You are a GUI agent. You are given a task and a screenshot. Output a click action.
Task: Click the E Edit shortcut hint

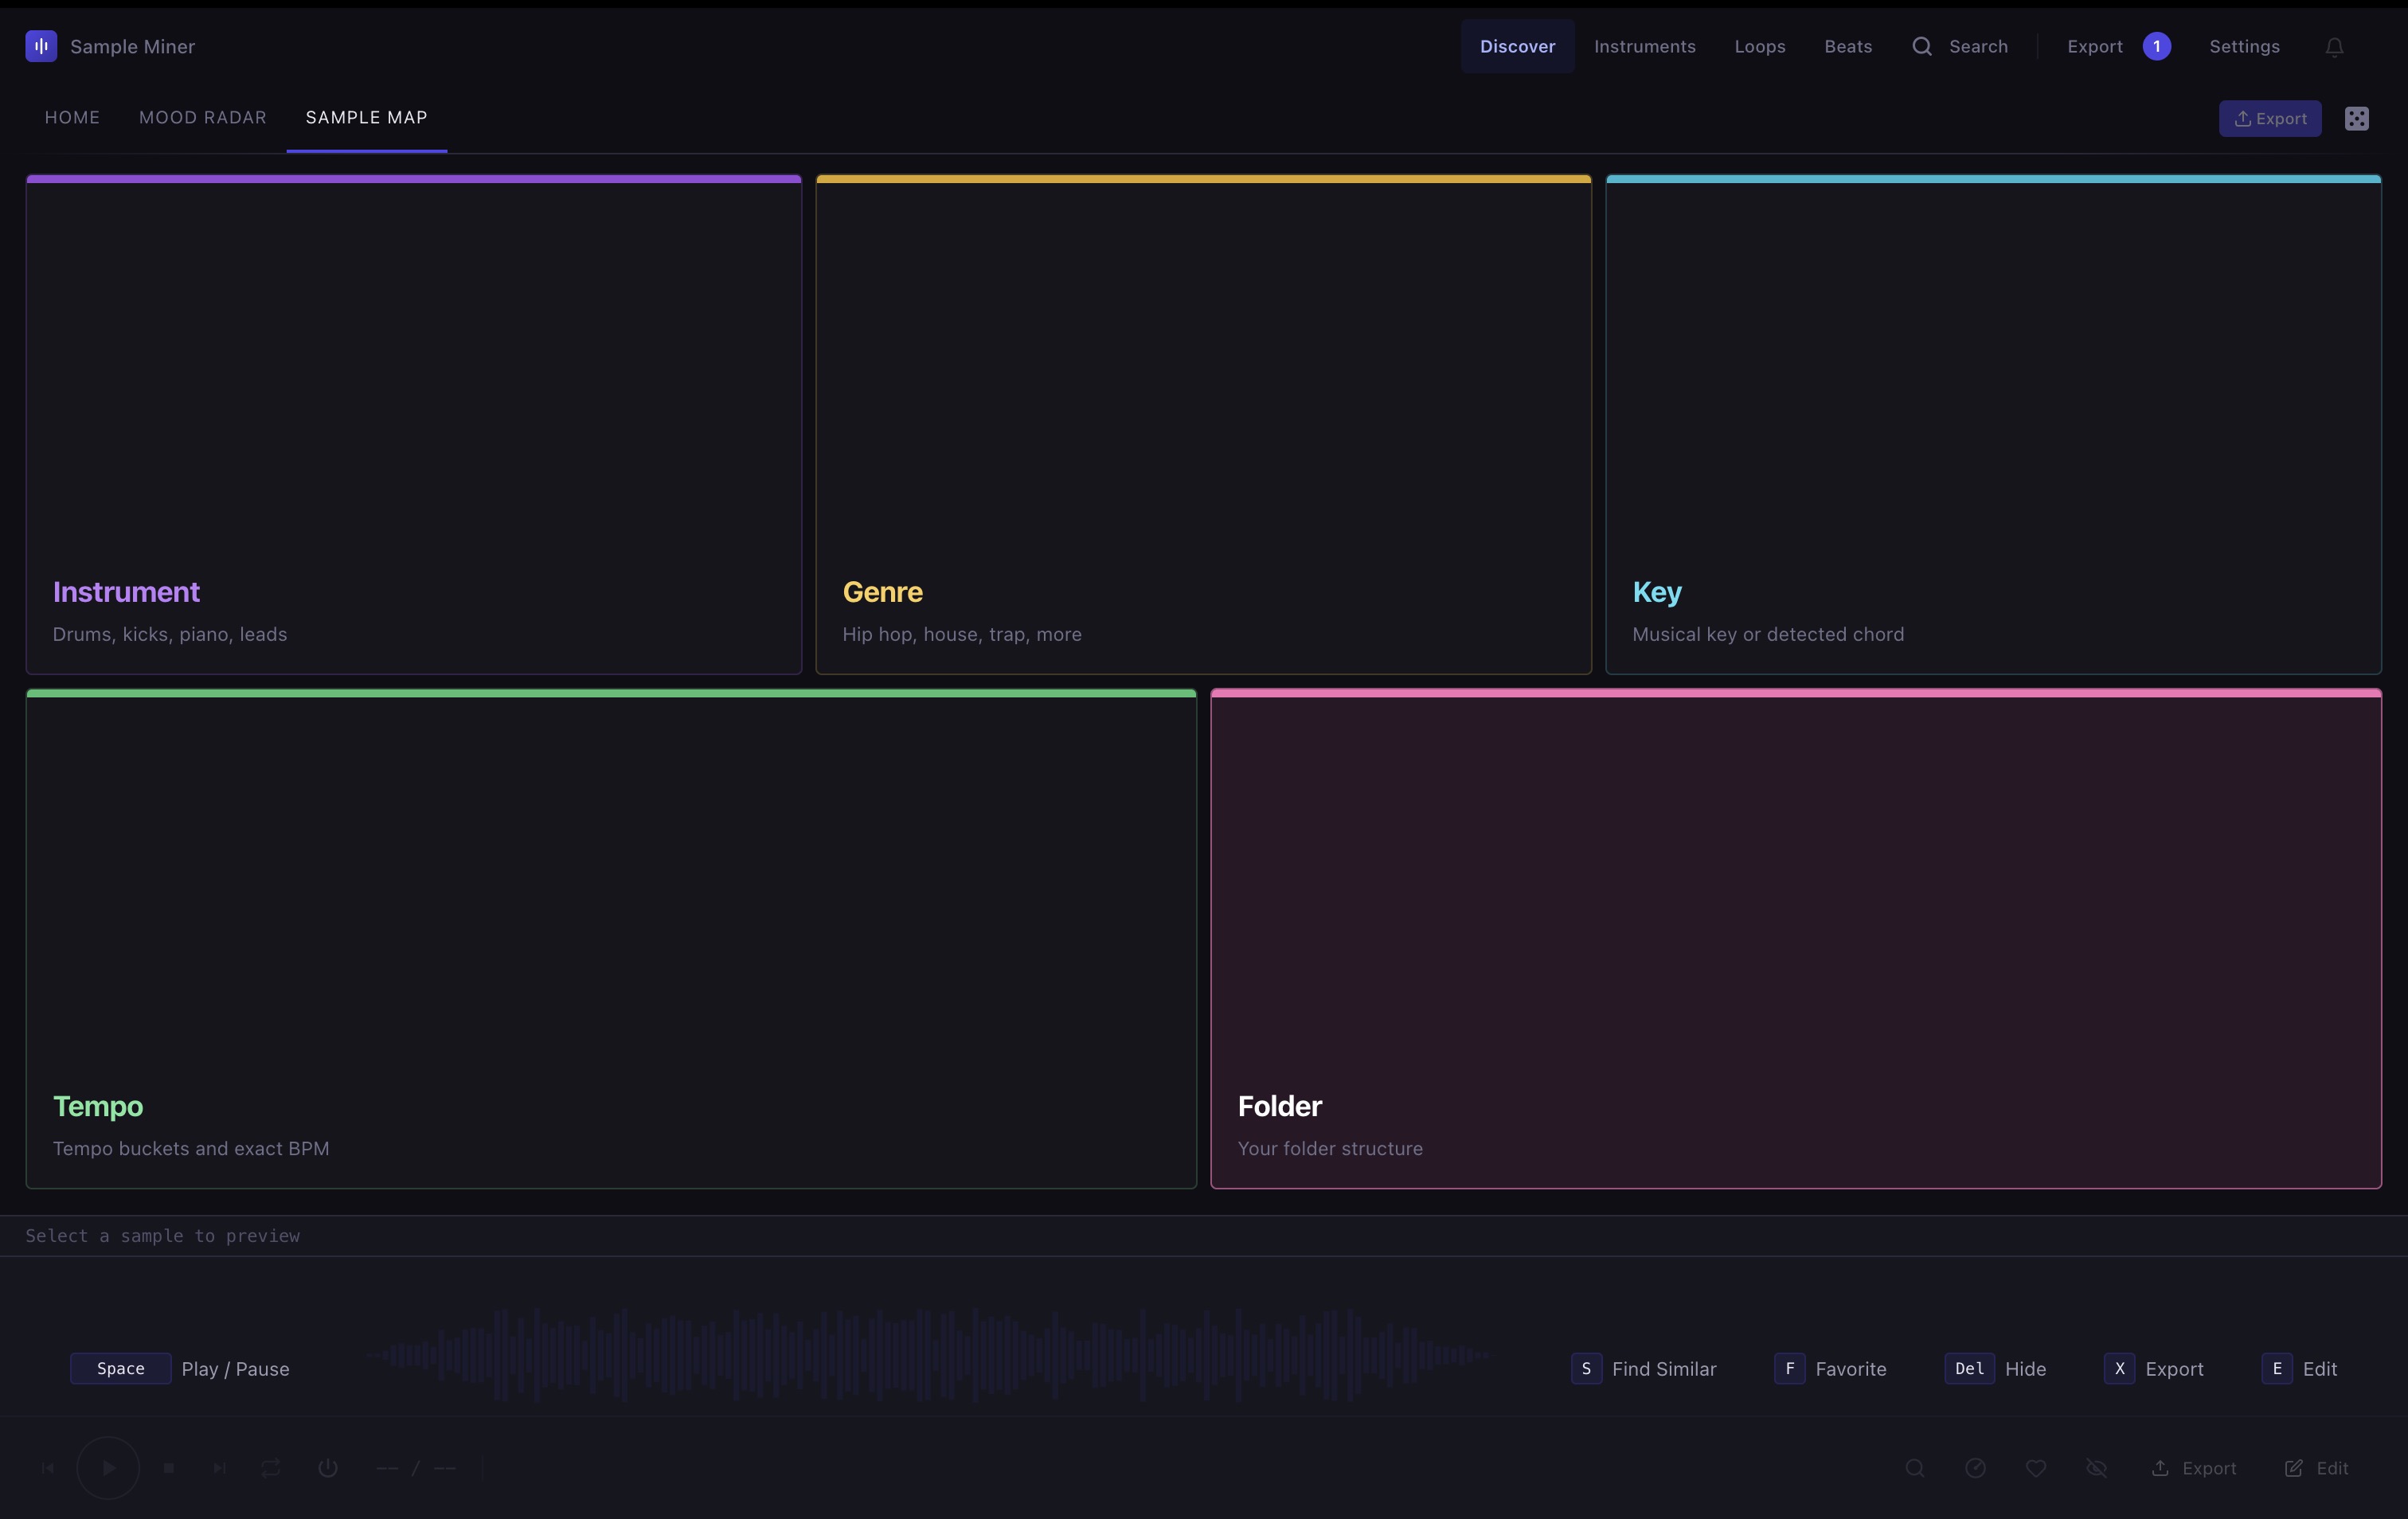point(2299,1368)
